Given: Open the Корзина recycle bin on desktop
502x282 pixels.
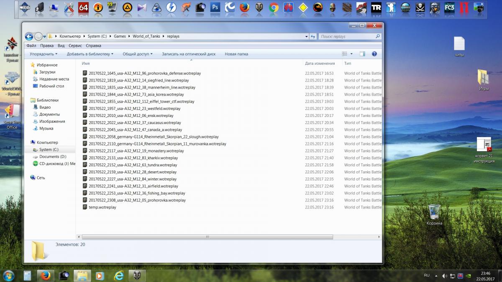Looking at the screenshot, I should pos(434,212).
